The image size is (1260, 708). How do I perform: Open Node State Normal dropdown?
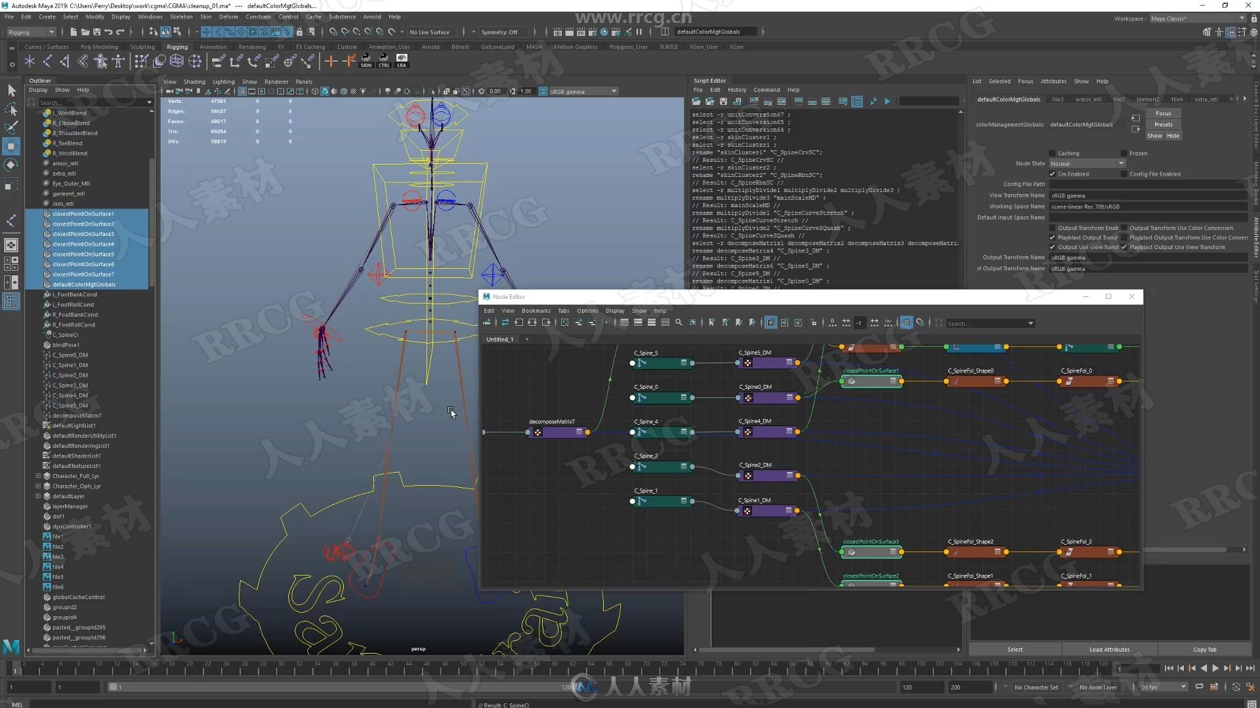click(x=1087, y=164)
